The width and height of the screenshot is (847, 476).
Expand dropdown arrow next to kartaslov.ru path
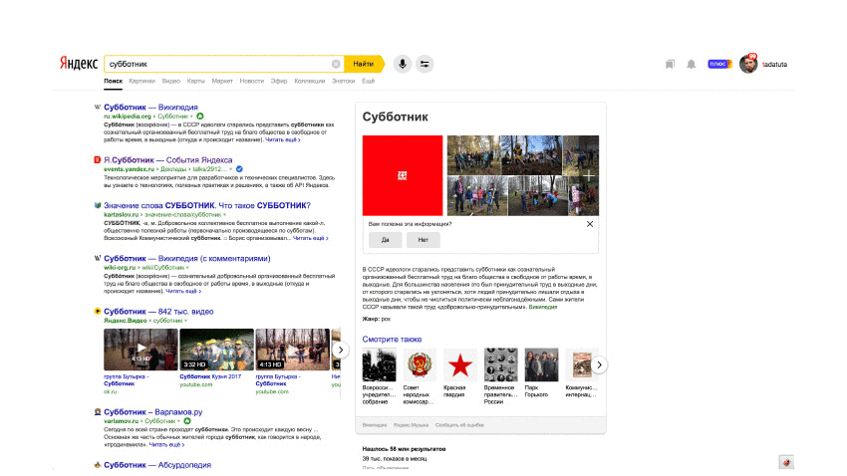tap(225, 215)
